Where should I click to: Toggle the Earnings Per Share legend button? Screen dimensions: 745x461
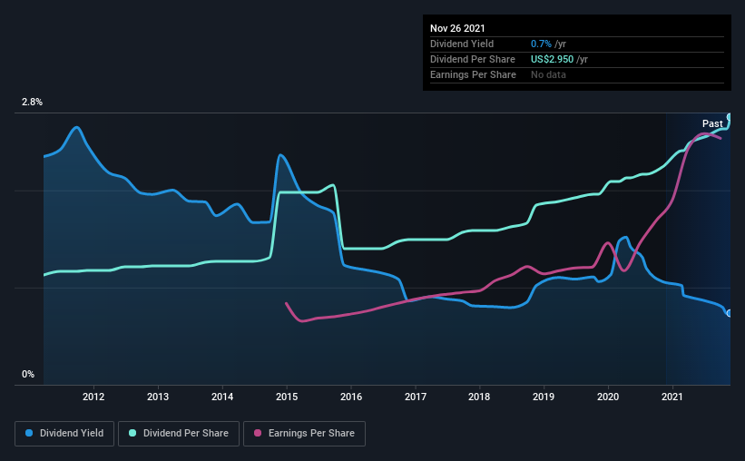304,434
